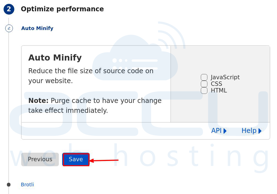Screen dimensions: 277x194
Task: Go to the Brotli step
Action: point(28,185)
